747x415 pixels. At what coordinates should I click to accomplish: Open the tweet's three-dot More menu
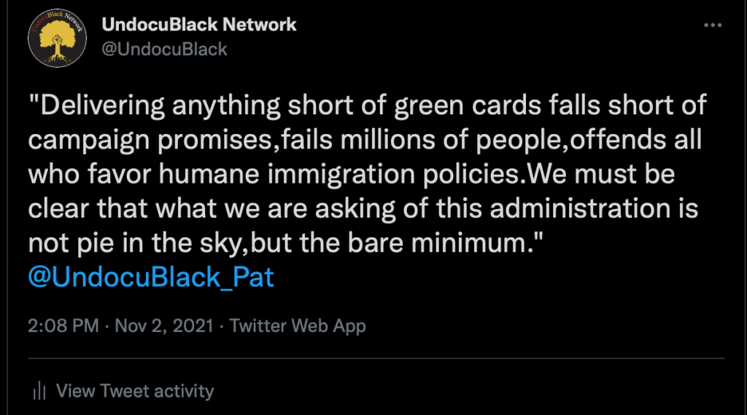point(712,25)
